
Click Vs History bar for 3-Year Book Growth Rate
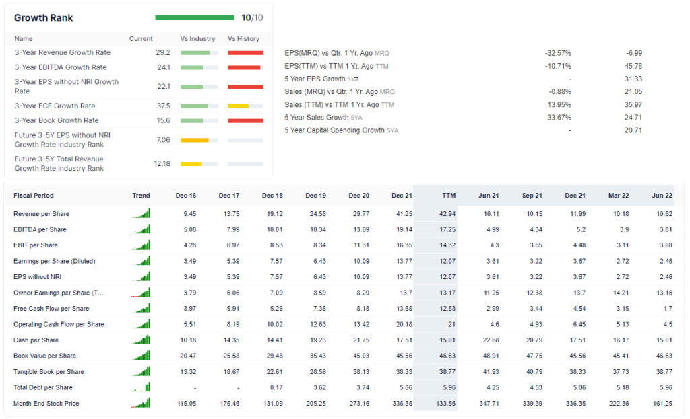[245, 121]
